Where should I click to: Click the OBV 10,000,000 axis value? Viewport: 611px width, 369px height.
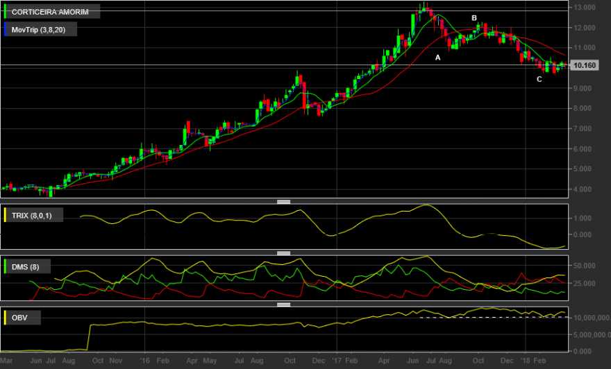pos(592,318)
